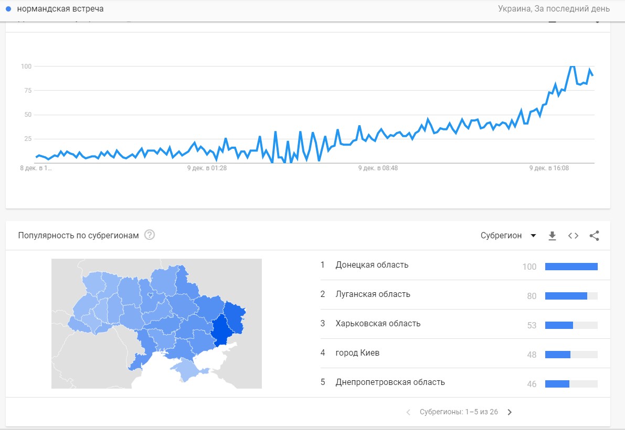Select Донецкая область in the ranking
Screen dimensions: 625x430
372,265
